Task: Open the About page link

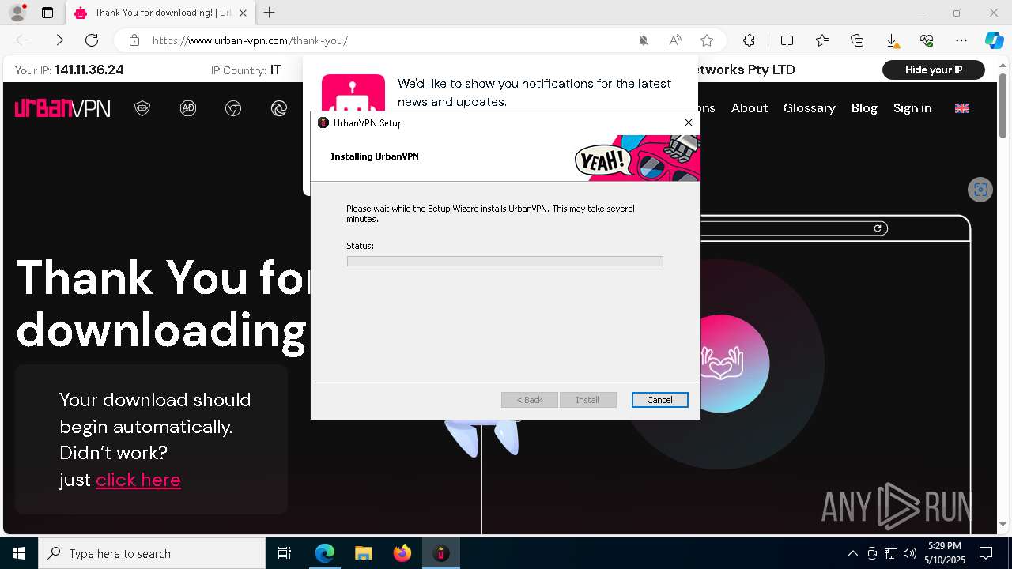Action: click(750, 108)
